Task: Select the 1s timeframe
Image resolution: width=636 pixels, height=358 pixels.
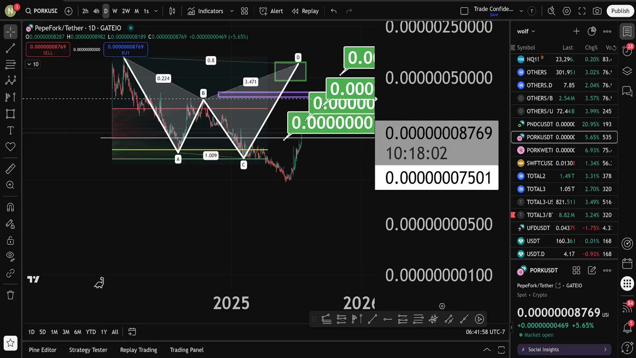Action: pyautogui.click(x=146, y=11)
